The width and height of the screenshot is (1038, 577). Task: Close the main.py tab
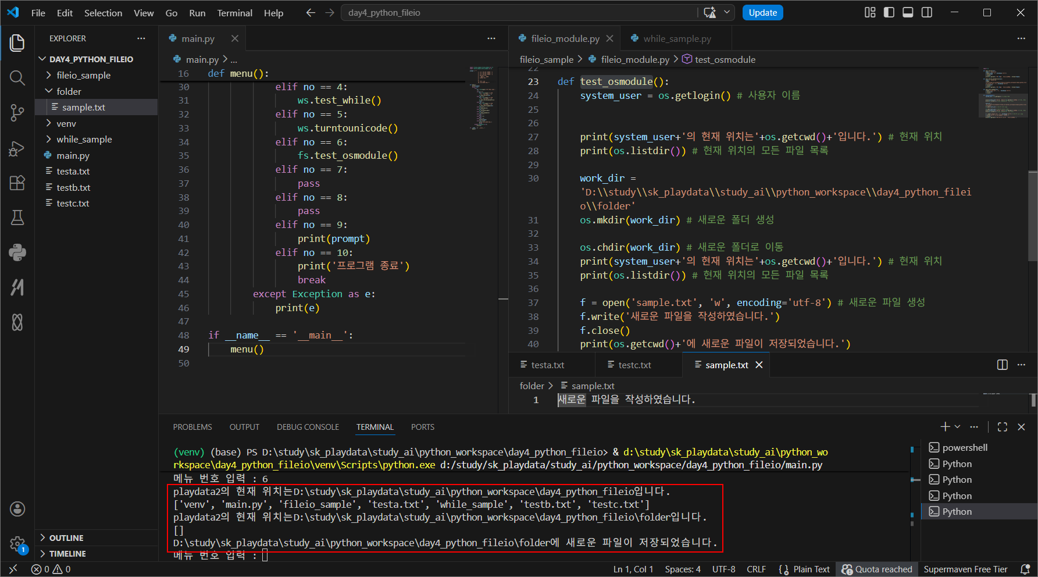(x=235, y=38)
